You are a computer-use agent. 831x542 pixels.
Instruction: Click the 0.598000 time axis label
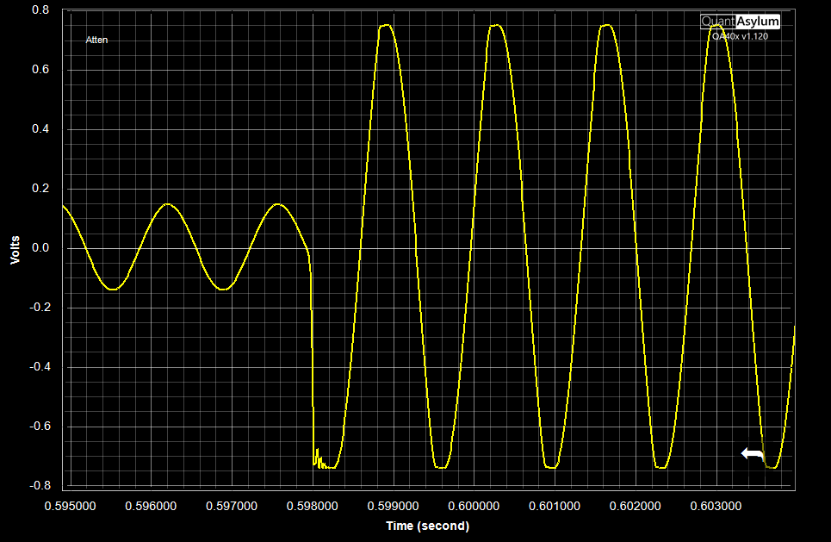tap(312, 506)
